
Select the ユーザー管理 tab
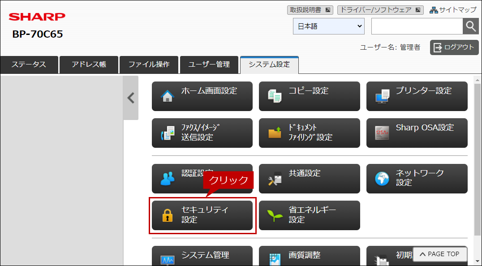point(209,64)
